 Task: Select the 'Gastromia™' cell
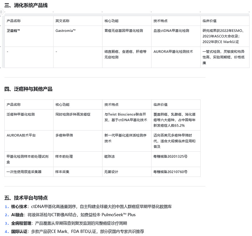point(78,36)
